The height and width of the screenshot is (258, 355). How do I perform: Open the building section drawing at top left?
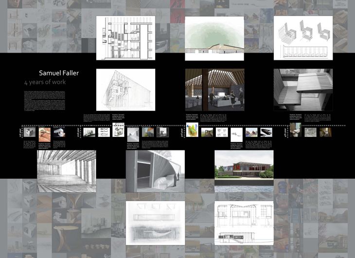tap(125, 38)
